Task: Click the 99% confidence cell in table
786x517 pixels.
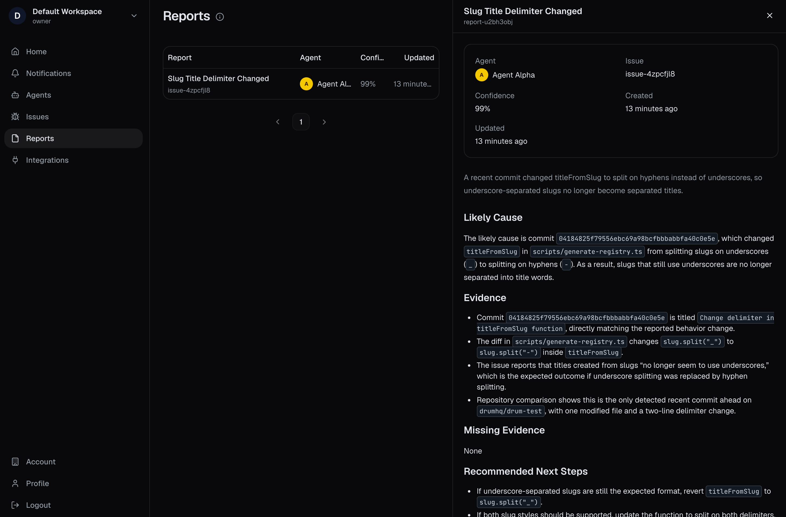Action: click(368, 84)
